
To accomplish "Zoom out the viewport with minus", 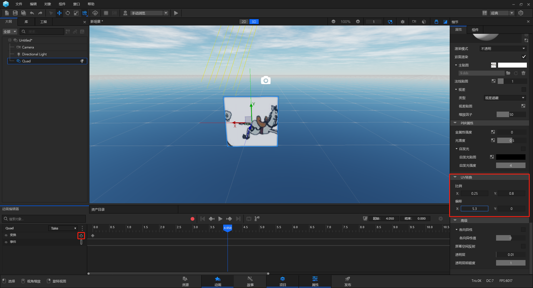I will tap(333, 22).
